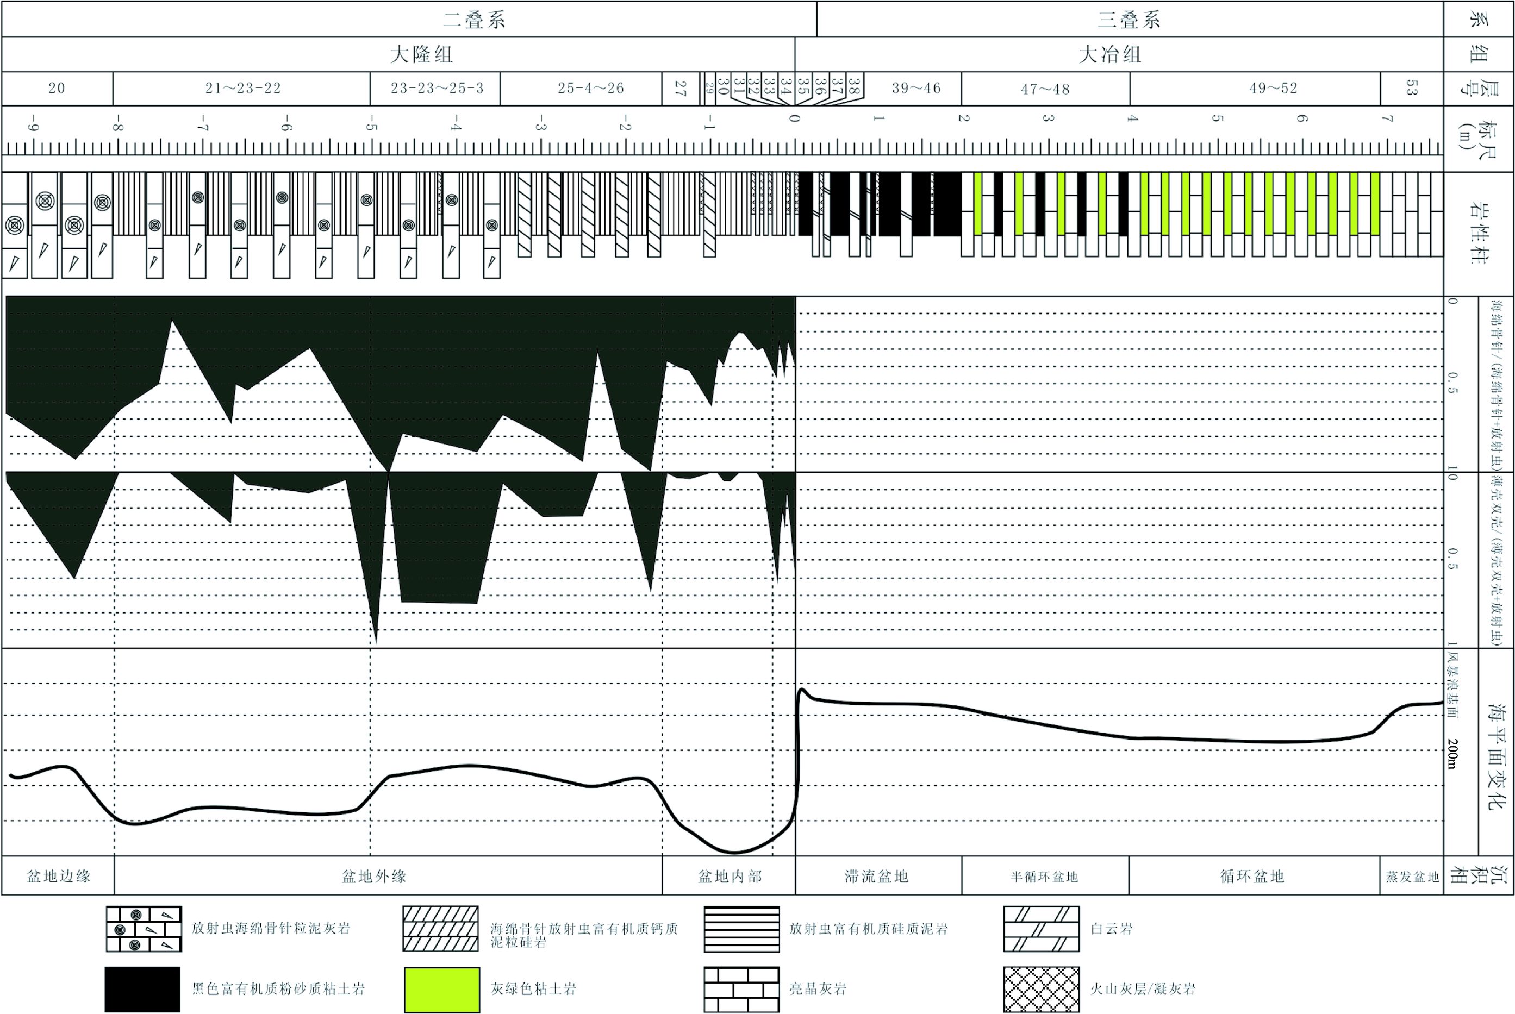Image resolution: width=1515 pixels, height=1014 pixels.
Task: Click the 滞流盆地 facies cell
Action: (x=876, y=877)
